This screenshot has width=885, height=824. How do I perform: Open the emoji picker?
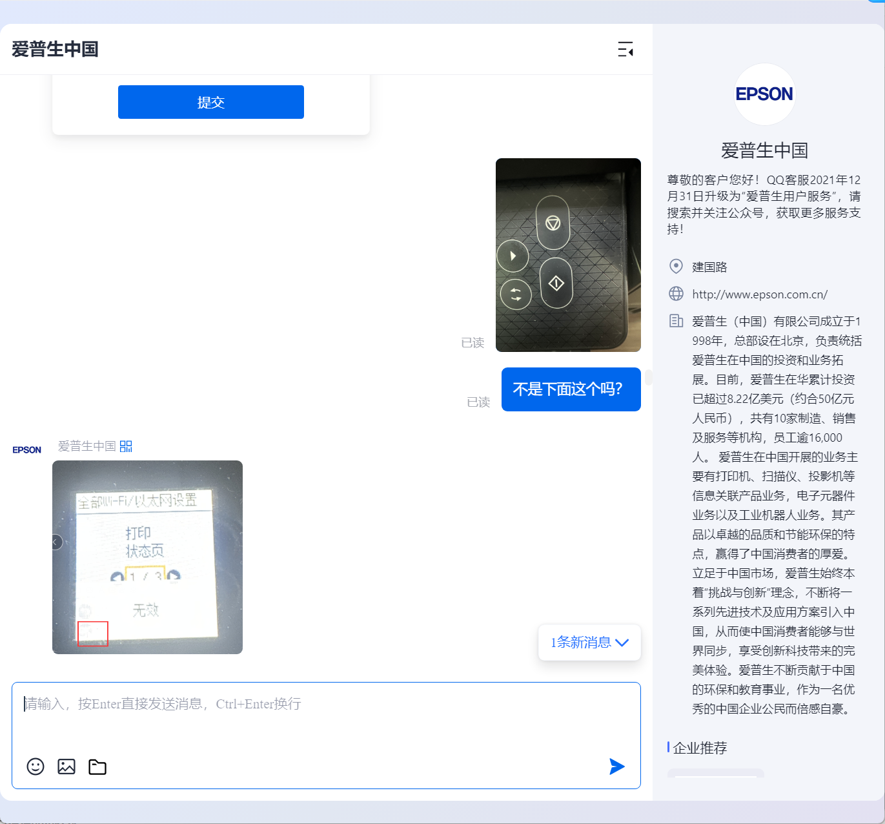click(36, 767)
